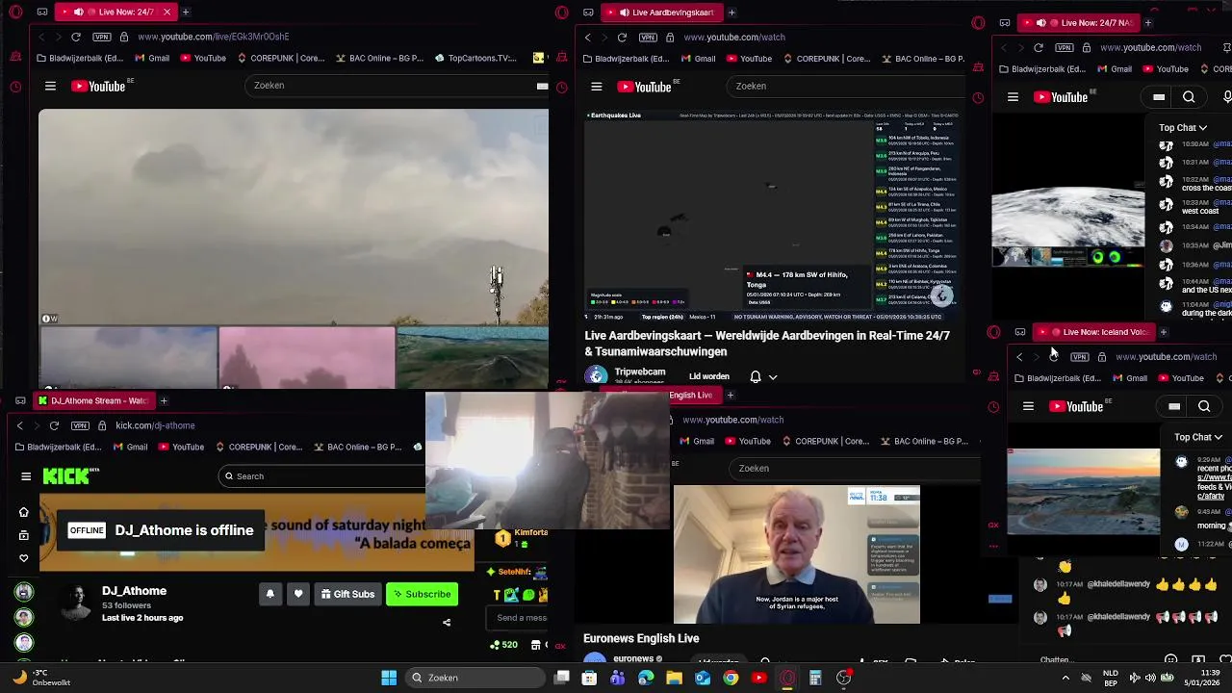Reload the page in the NASA window
This screenshot has height=693, width=1232.
1039,47
